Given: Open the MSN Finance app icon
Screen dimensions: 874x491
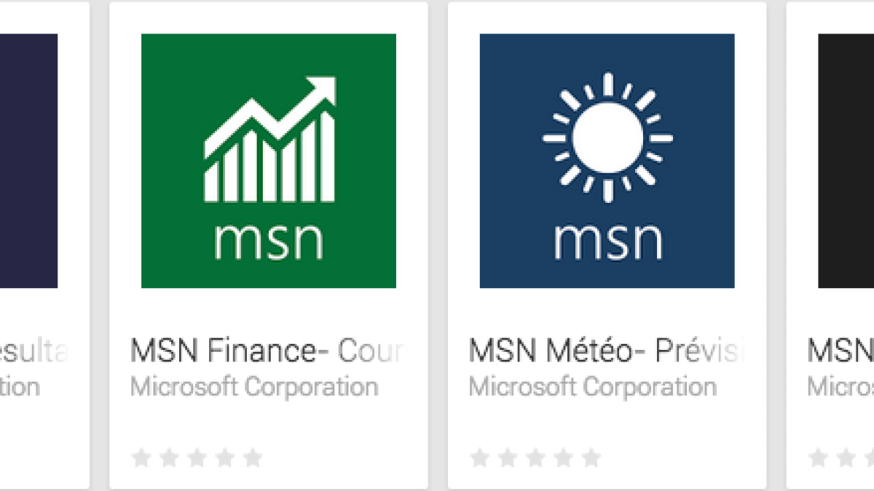Looking at the screenshot, I should coord(267,161).
